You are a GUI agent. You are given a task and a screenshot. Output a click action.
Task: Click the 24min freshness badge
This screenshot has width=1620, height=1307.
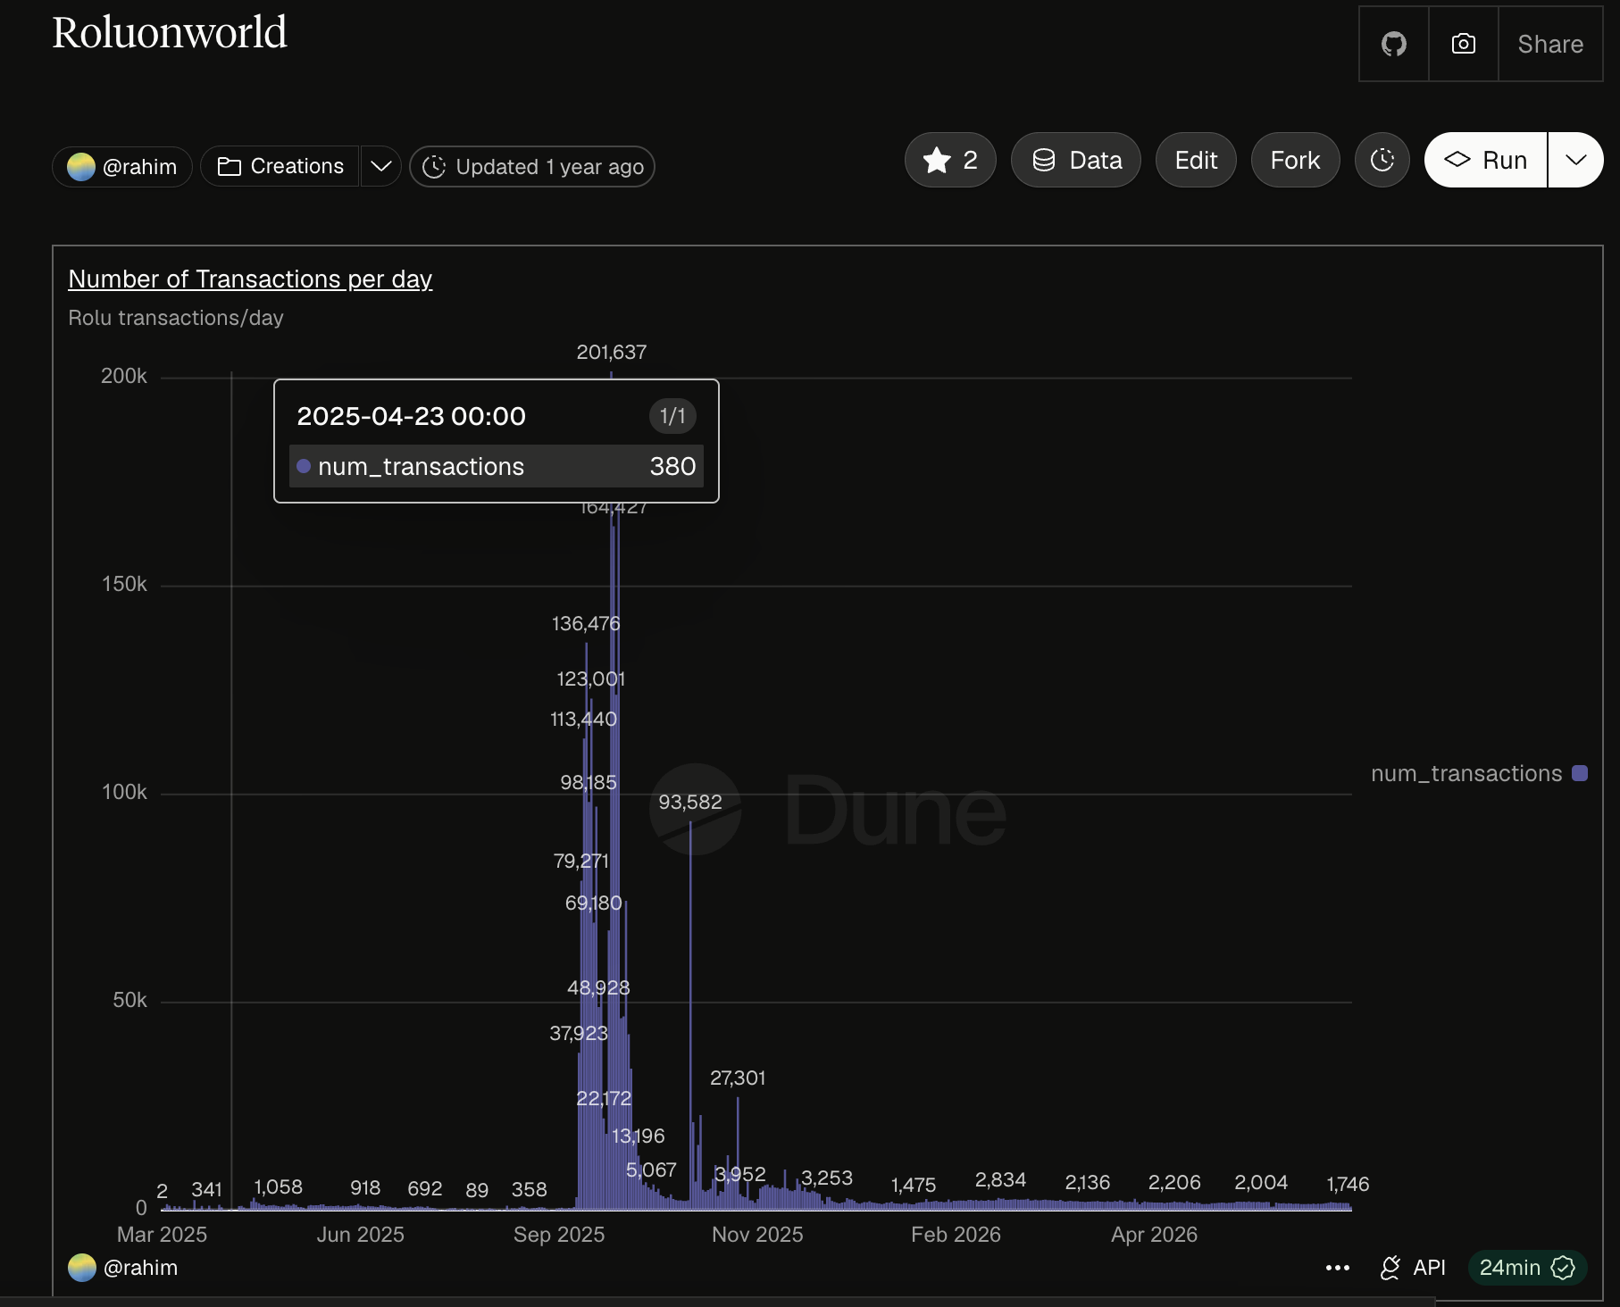pyautogui.click(x=1527, y=1268)
